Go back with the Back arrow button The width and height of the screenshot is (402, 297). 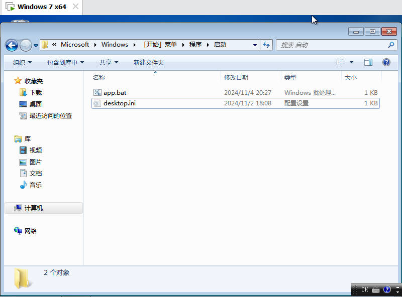click(x=12, y=46)
